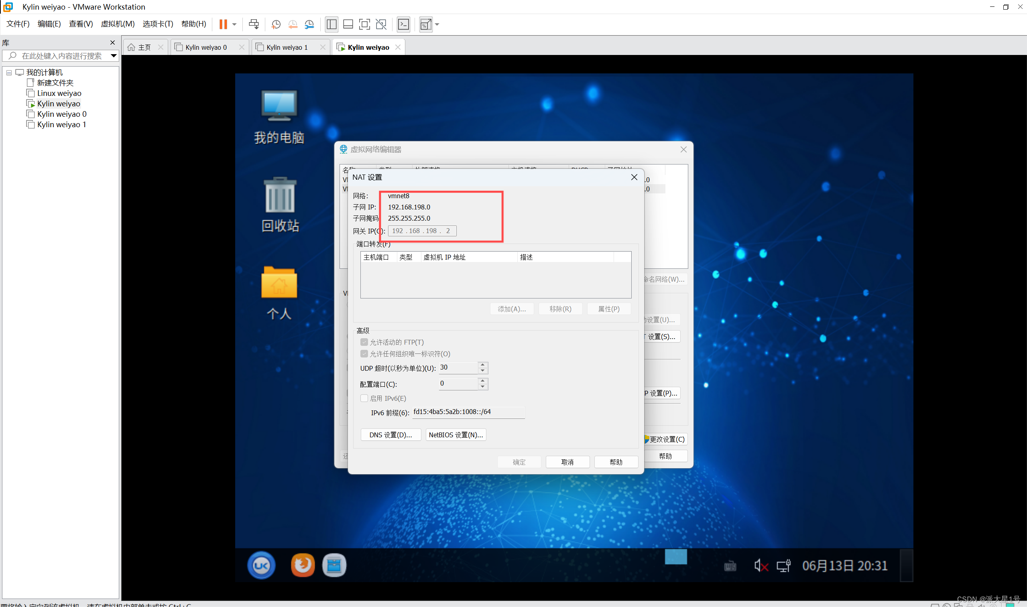Open the library search dropdown arrow
Image resolution: width=1027 pixels, height=607 pixels.
113,56
